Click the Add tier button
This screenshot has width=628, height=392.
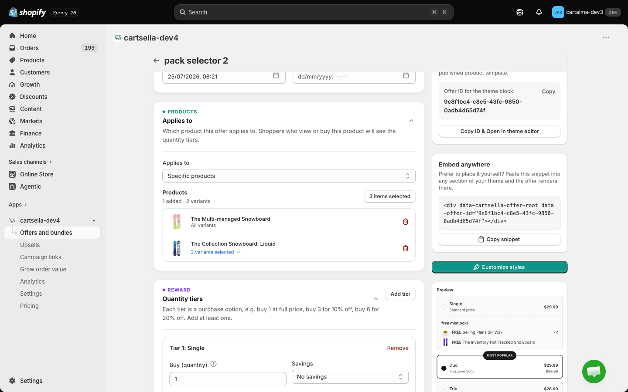pos(400,294)
